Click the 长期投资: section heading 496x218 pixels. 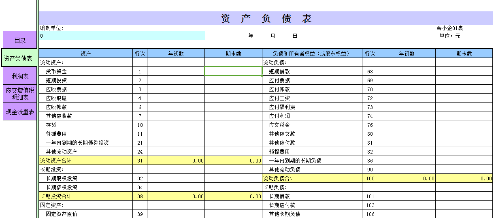point(52,169)
